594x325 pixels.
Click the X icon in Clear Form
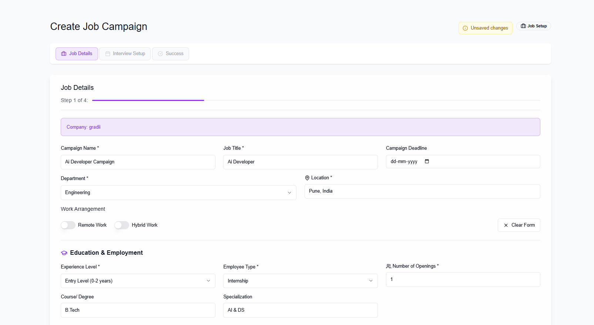(x=506, y=225)
